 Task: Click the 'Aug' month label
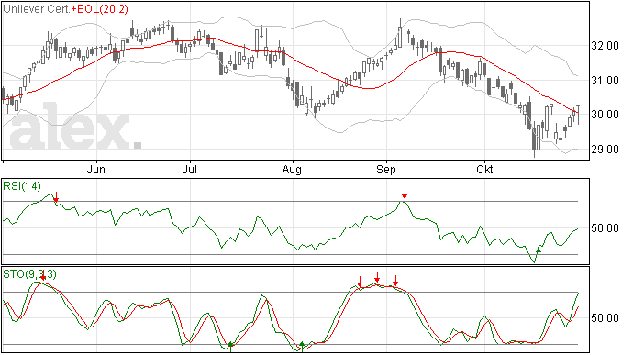click(292, 170)
